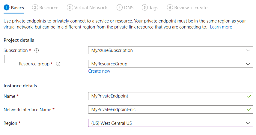Click the step 3 number circle icon
Viewport: 256px width, 135px height.
click(70, 8)
